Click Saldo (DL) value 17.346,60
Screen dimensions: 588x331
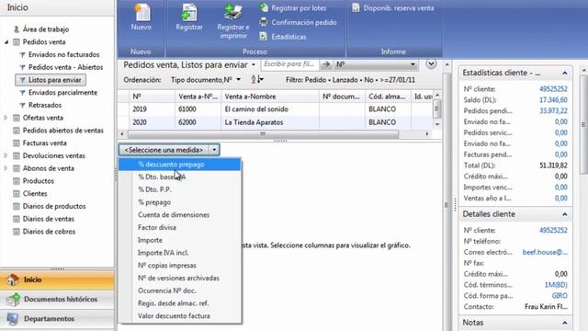coord(553,100)
